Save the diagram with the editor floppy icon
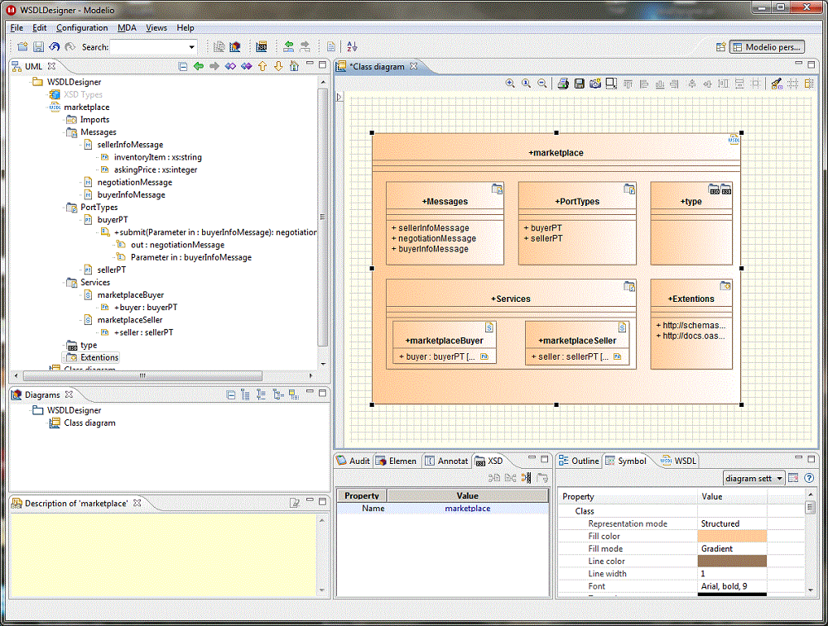This screenshot has height=626, width=828. pyautogui.click(x=580, y=84)
